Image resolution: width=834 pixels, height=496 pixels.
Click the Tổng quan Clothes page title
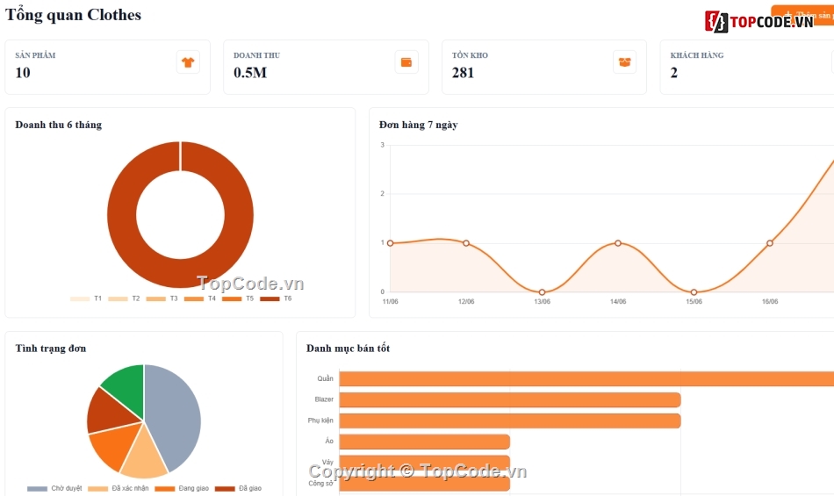[x=73, y=15]
